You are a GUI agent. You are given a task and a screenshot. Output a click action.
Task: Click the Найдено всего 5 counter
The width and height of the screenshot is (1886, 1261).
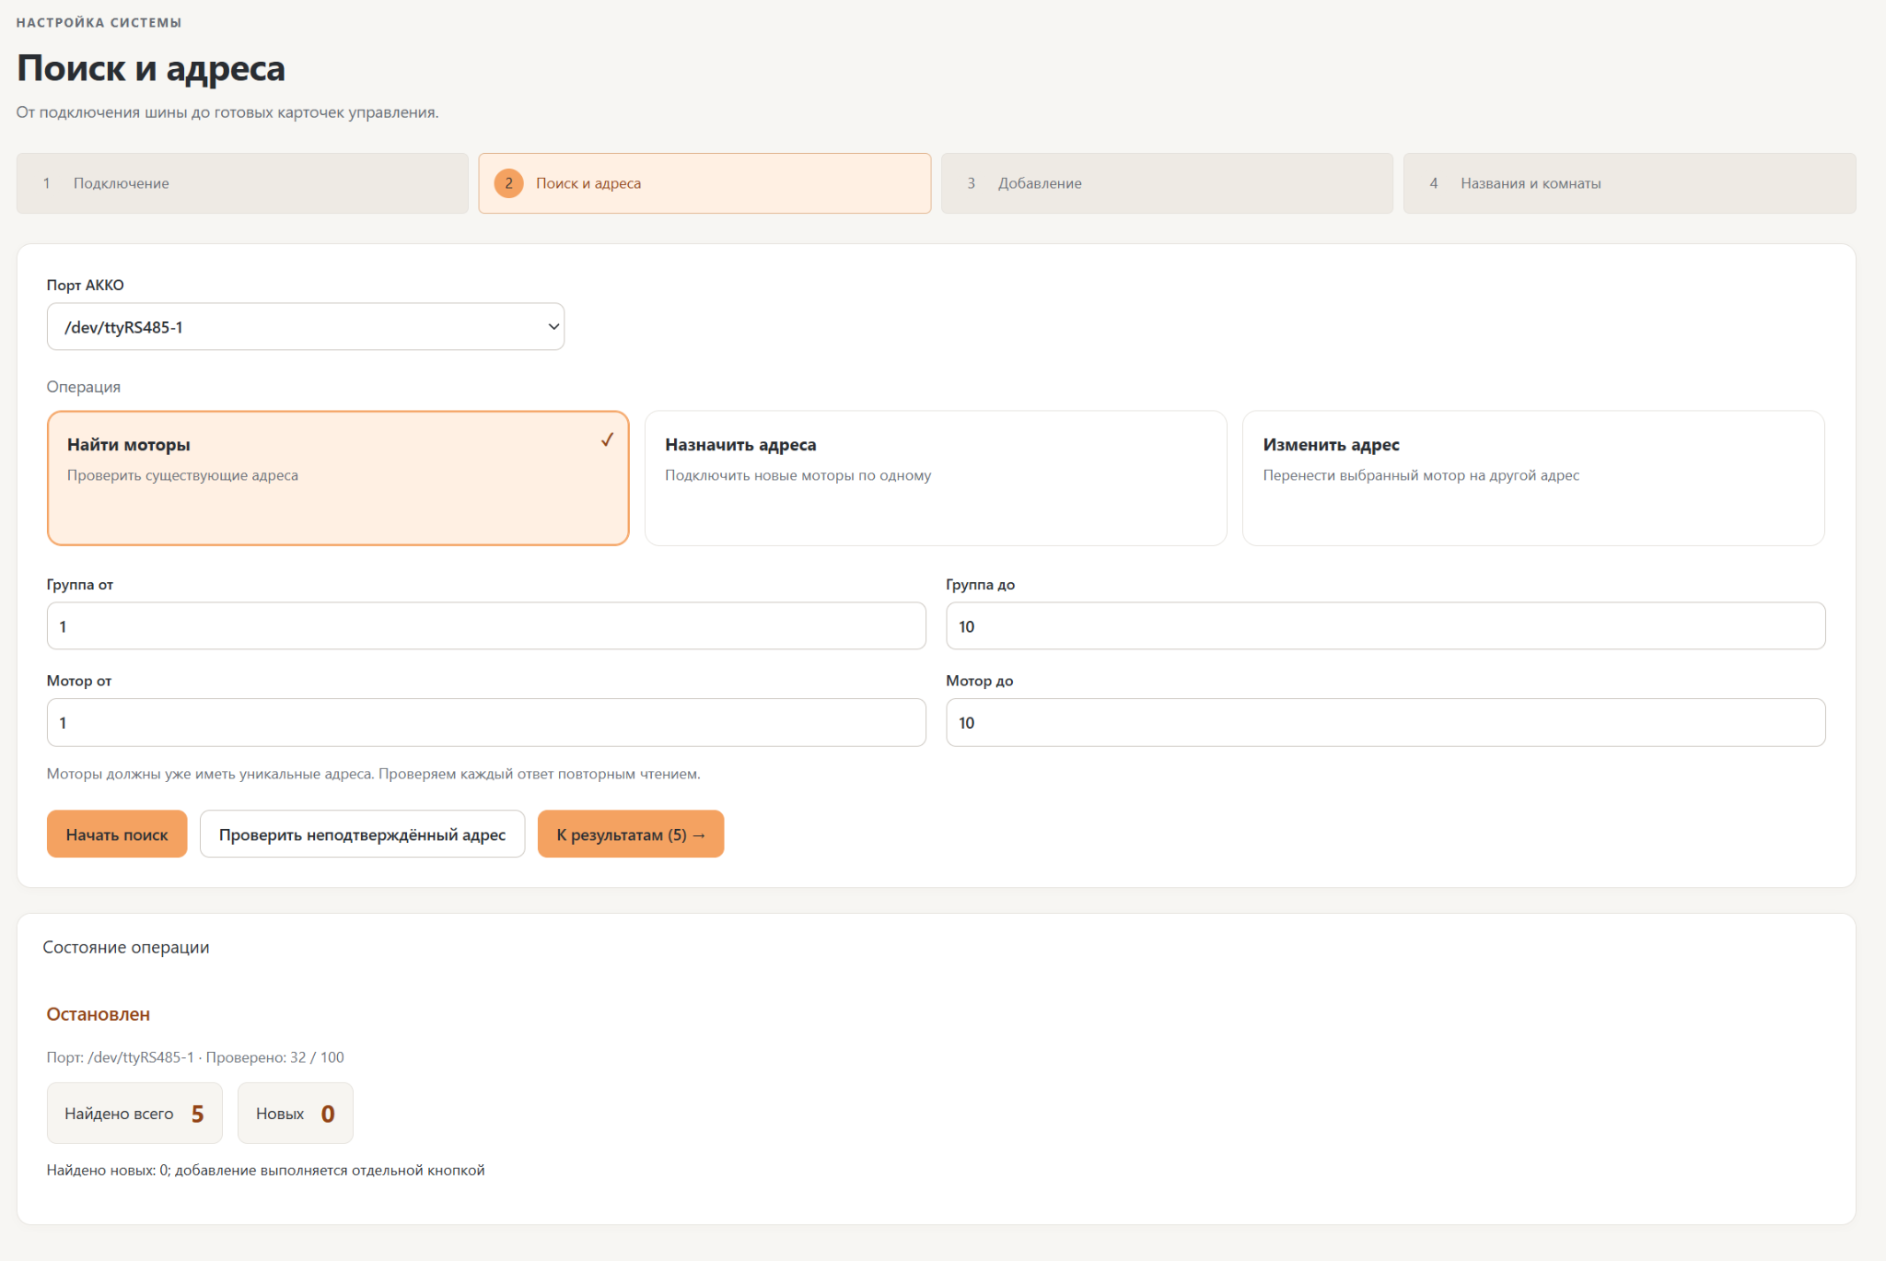click(134, 1114)
